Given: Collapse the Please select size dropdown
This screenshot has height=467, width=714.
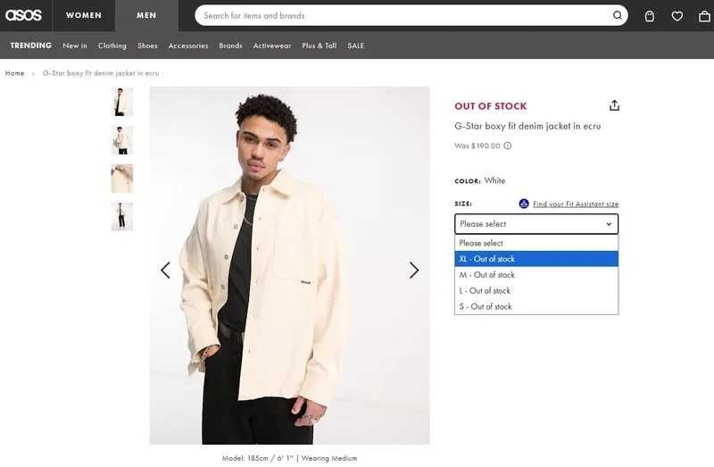Looking at the screenshot, I should (x=536, y=224).
